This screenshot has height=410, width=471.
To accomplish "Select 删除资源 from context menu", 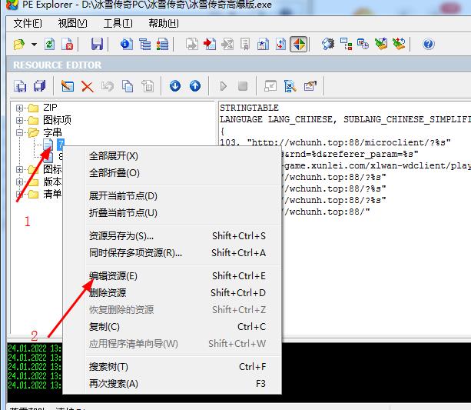I will [x=108, y=293].
